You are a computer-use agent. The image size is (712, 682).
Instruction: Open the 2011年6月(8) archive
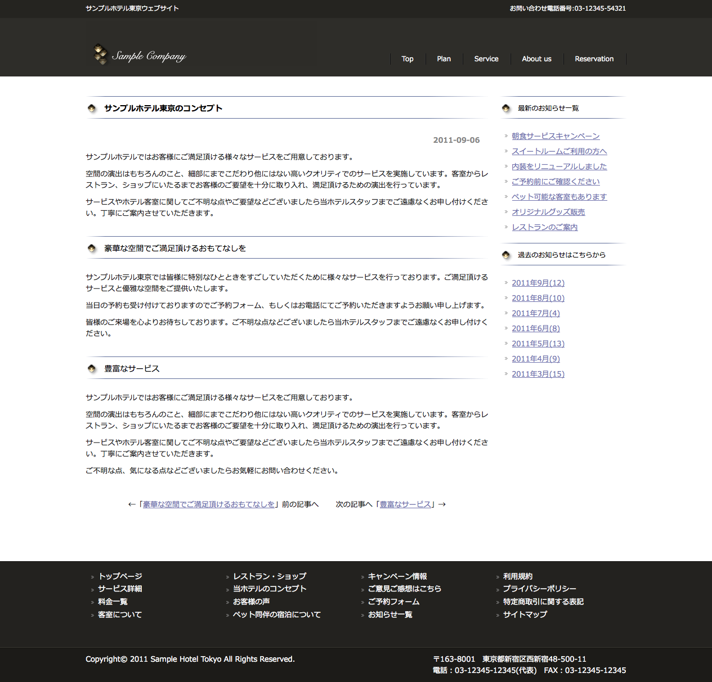click(x=536, y=328)
